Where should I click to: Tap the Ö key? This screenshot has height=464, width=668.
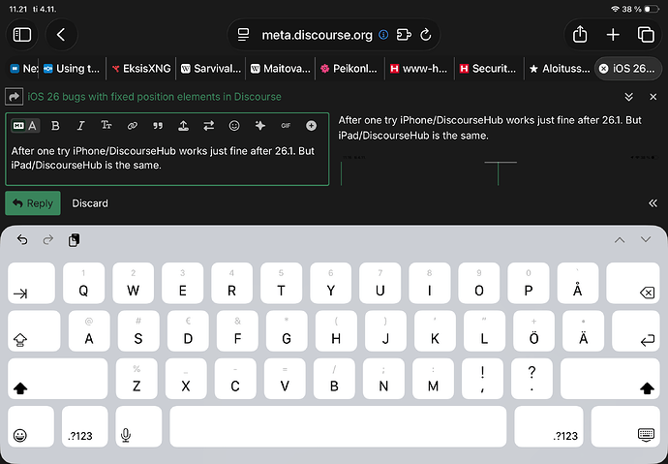[533, 330]
